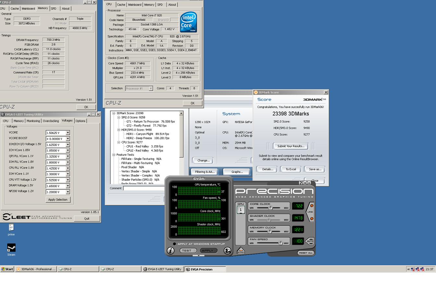
Task: Open IOH/ICH I/O Voltage 1.5V dropdown
Action: [68, 145]
